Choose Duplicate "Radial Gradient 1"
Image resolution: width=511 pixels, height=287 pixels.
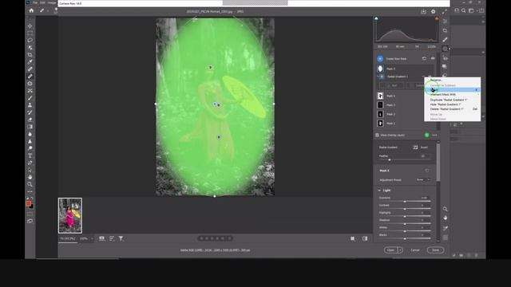pyautogui.click(x=449, y=100)
